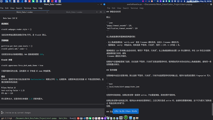Click the 'gpt-5.5 high' status text
This screenshot has height=120, width=213.
pyautogui.click(x=7, y=118)
